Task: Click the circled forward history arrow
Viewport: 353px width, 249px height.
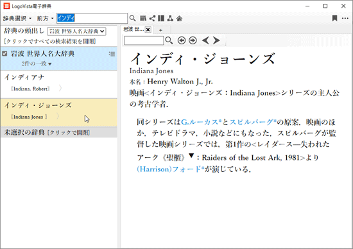Action: pos(193,40)
